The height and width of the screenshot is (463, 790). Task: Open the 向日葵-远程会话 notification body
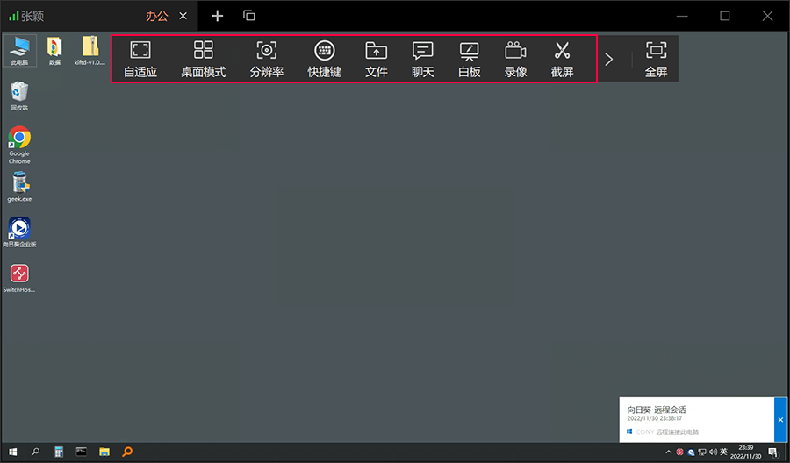pyautogui.click(x=697, y=420)
